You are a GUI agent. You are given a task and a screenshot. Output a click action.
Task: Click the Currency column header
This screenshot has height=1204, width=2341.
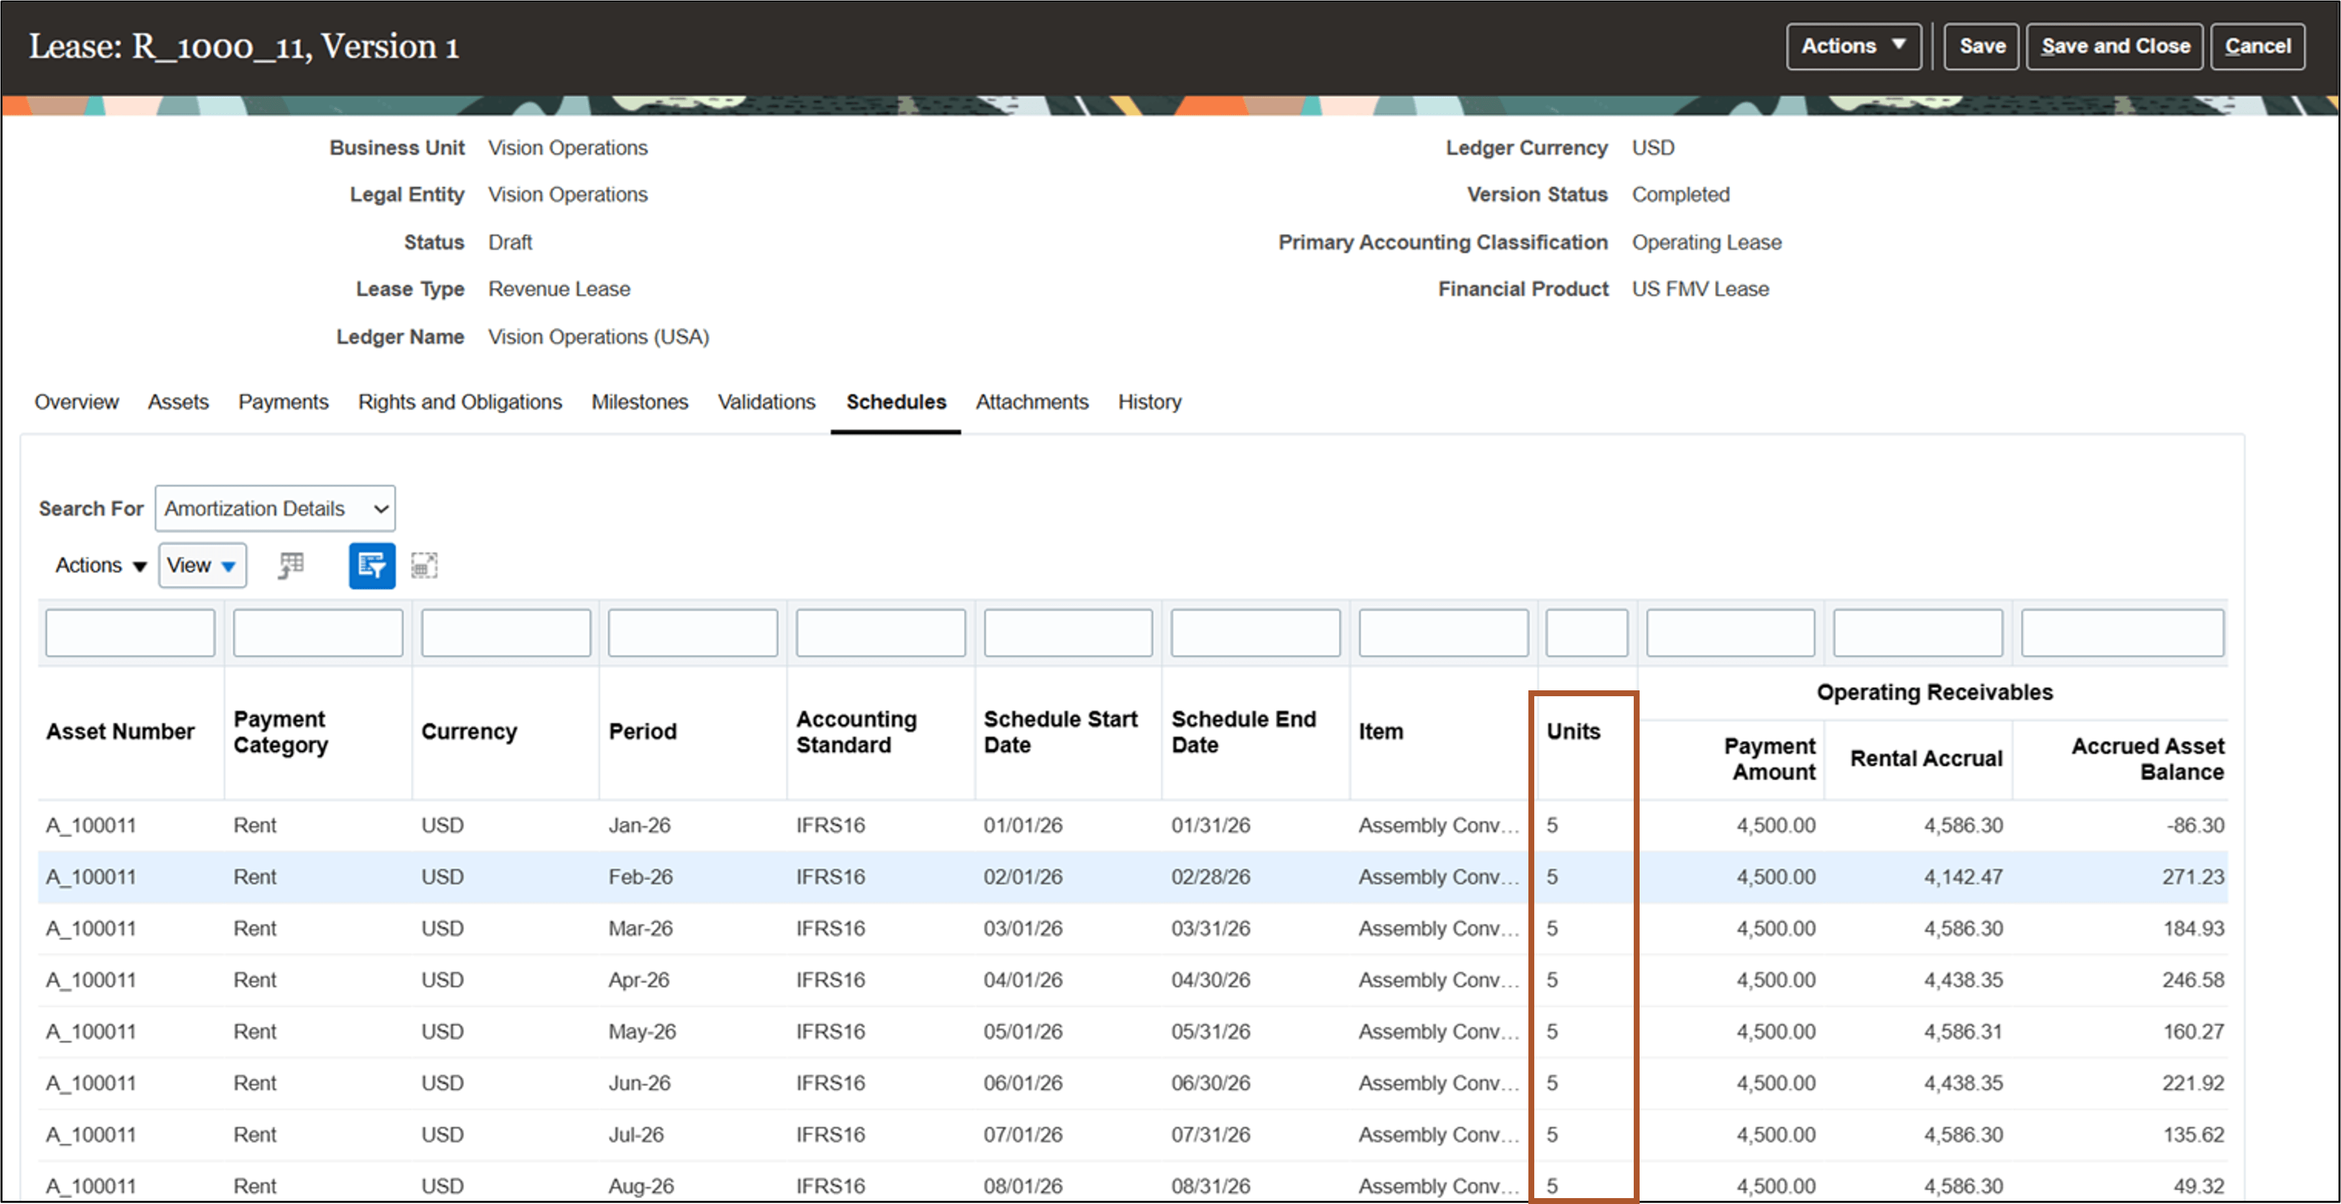[469, 732]
